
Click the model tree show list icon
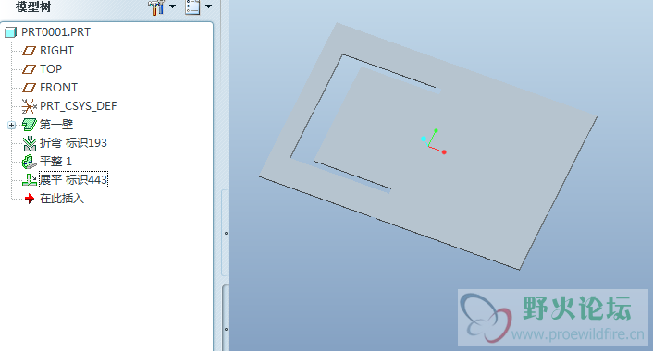coord(192,7)
